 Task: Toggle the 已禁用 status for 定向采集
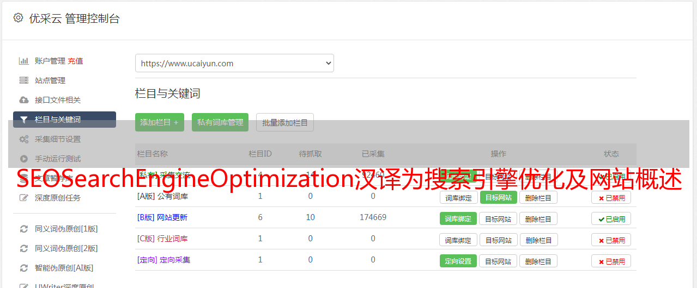click(611, 261)
